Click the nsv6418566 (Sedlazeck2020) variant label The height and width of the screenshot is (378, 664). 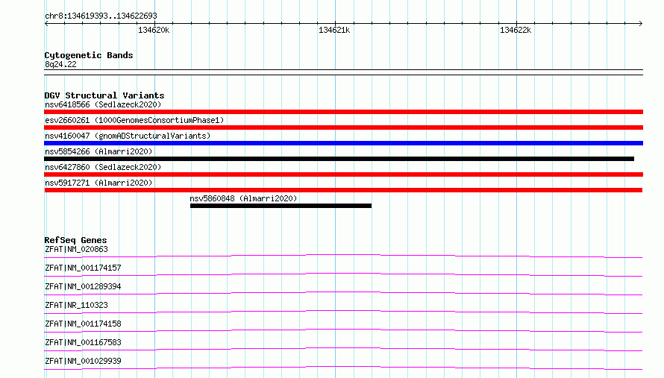(103, 104)
